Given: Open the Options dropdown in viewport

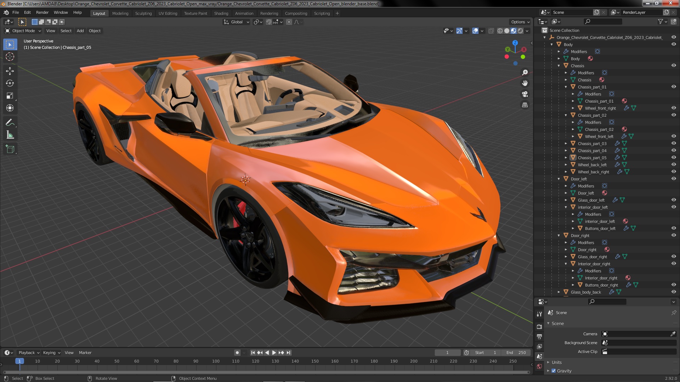Looking at the screenshot, I should (x=520, y=22).
